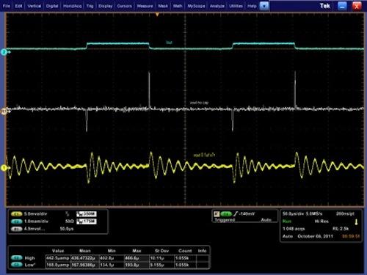Select the channel 1 yellow ground marker
Viewport: 367px width, 275px height.
pyautogui.click(x=4, y=168)
